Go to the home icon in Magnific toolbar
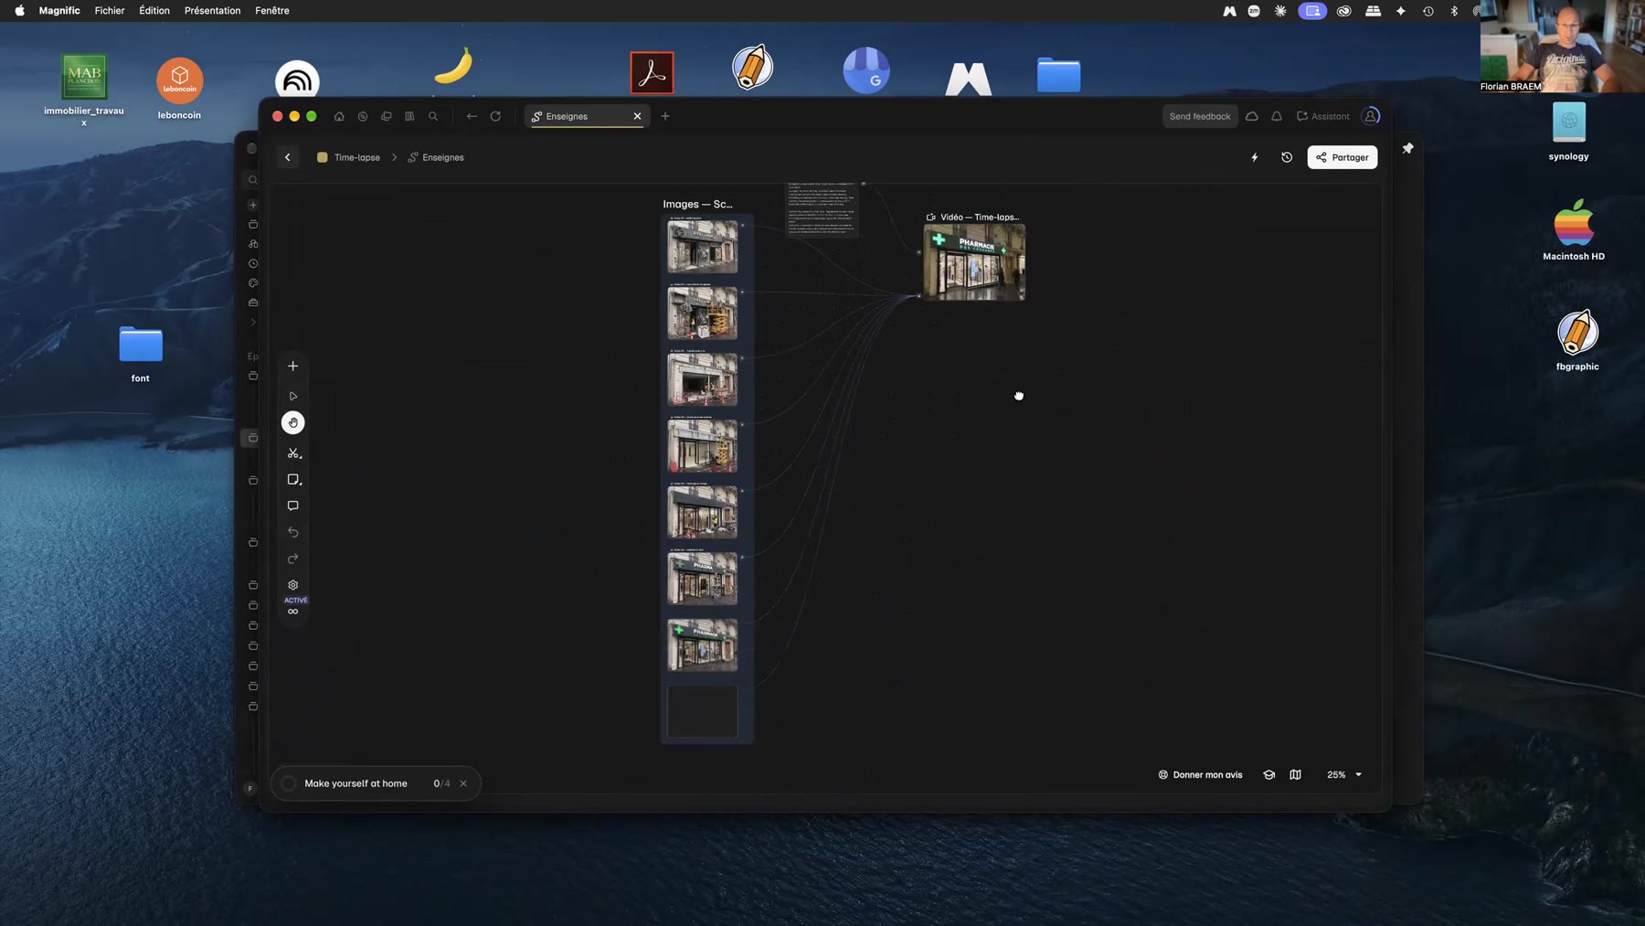The width and height of the screenshot is (1645, 926). pos(339,116)
